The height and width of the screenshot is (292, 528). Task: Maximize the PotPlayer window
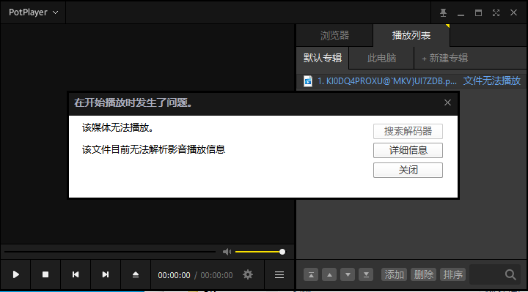(478, 12)
